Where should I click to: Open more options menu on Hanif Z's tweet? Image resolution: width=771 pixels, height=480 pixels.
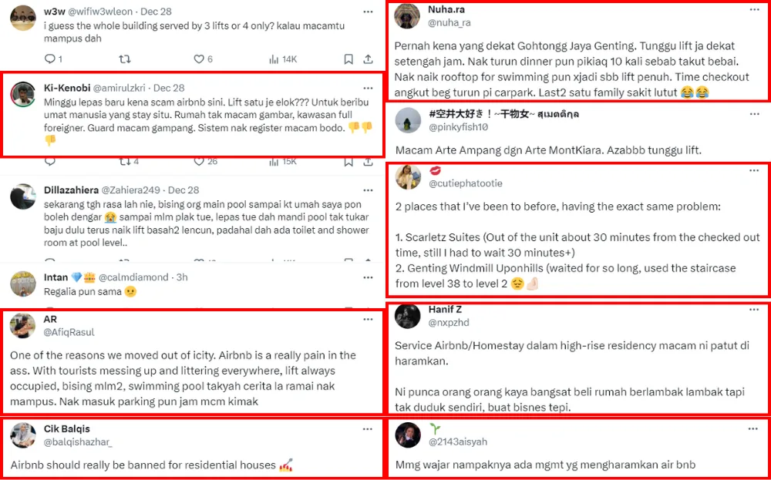[x=753, y=309]
